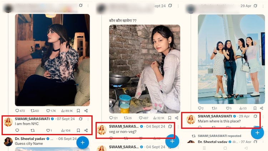
Task: Open the four women group photo
Action: tap(231, 59)
